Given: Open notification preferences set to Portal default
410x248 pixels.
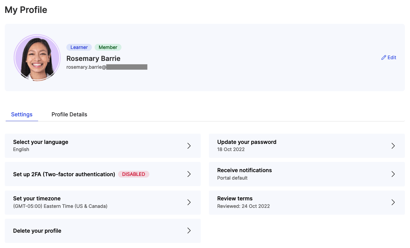Looking at the screenshot, I should click(x=306, y=174).
